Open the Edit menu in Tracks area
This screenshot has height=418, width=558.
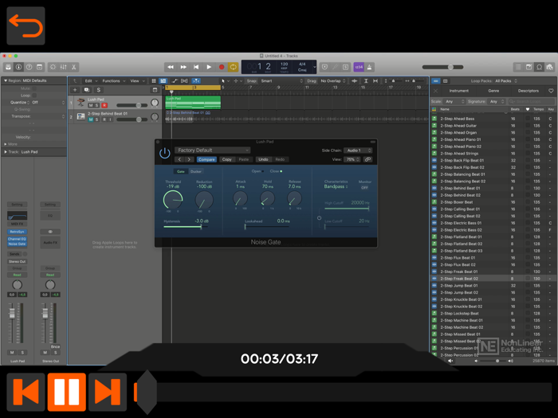point(91,81)
